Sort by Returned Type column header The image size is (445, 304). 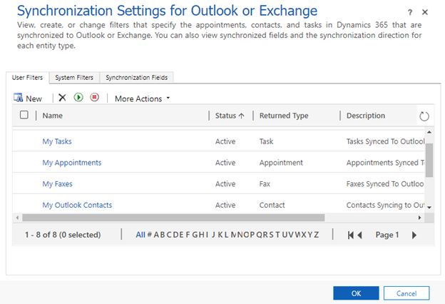(284, 116)
